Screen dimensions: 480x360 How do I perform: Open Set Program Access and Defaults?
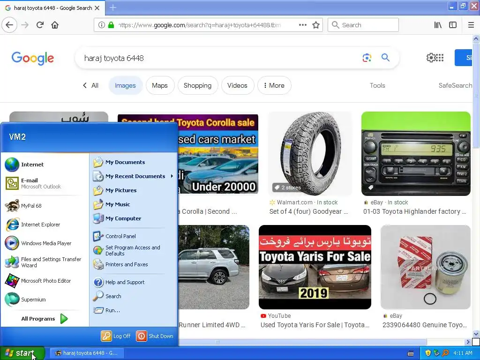point(134,250)
